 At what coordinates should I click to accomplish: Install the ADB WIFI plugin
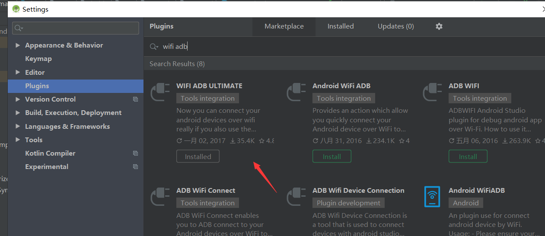[x=468, y=156]
